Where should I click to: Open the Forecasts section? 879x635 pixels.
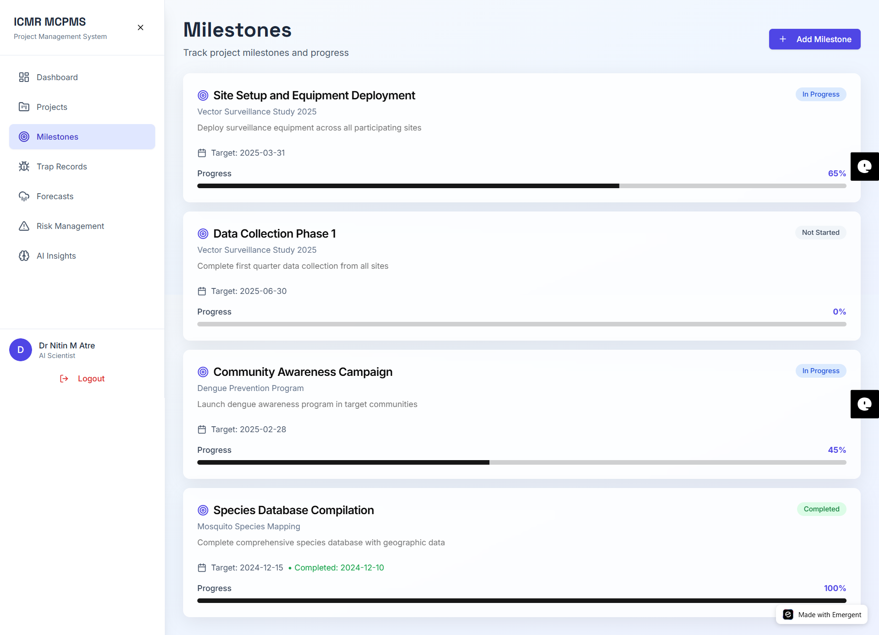coord(55,196)
